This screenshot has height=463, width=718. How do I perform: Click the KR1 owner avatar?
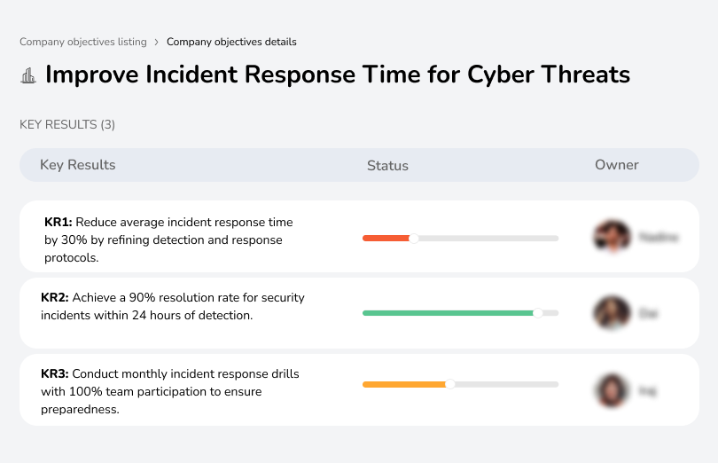613,237
